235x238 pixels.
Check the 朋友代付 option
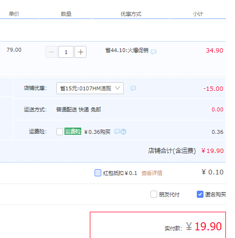(x=154, y=195)
